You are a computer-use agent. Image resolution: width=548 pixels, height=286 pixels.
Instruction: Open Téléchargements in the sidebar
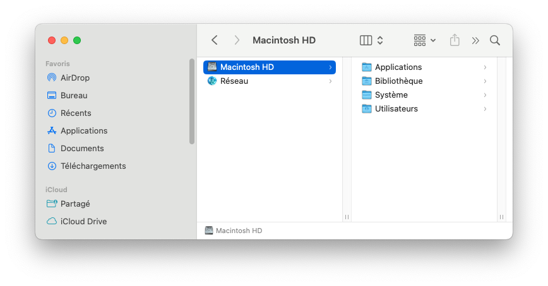86,166
